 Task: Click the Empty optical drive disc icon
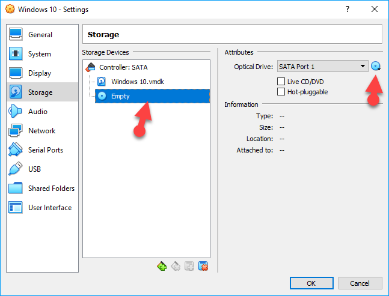point(102,96)
